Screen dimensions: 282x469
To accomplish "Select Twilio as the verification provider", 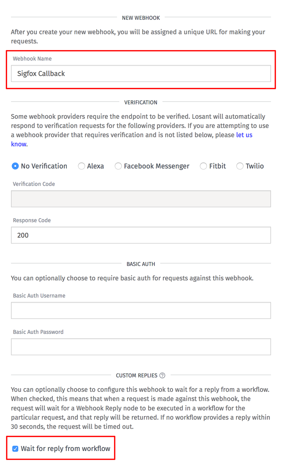I will click(240, 166).
